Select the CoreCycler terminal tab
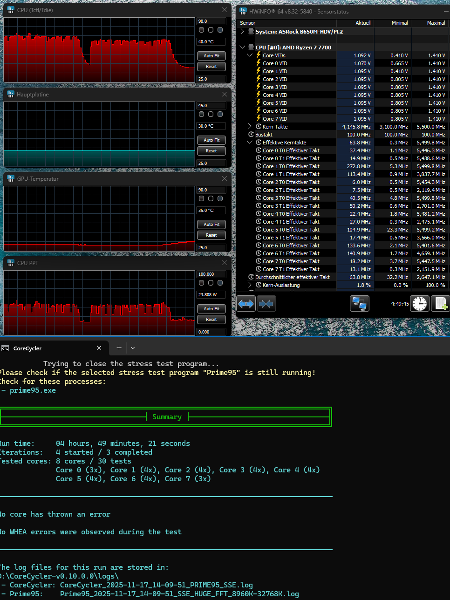This screenshot has height=600, width=450. 54,348
